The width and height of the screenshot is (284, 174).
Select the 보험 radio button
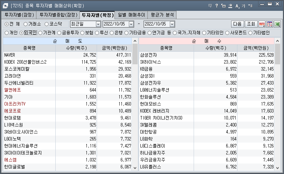(x=82, y=33)
